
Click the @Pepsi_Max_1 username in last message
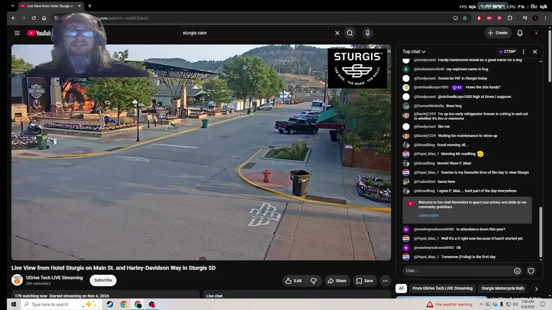click(426, 257)
